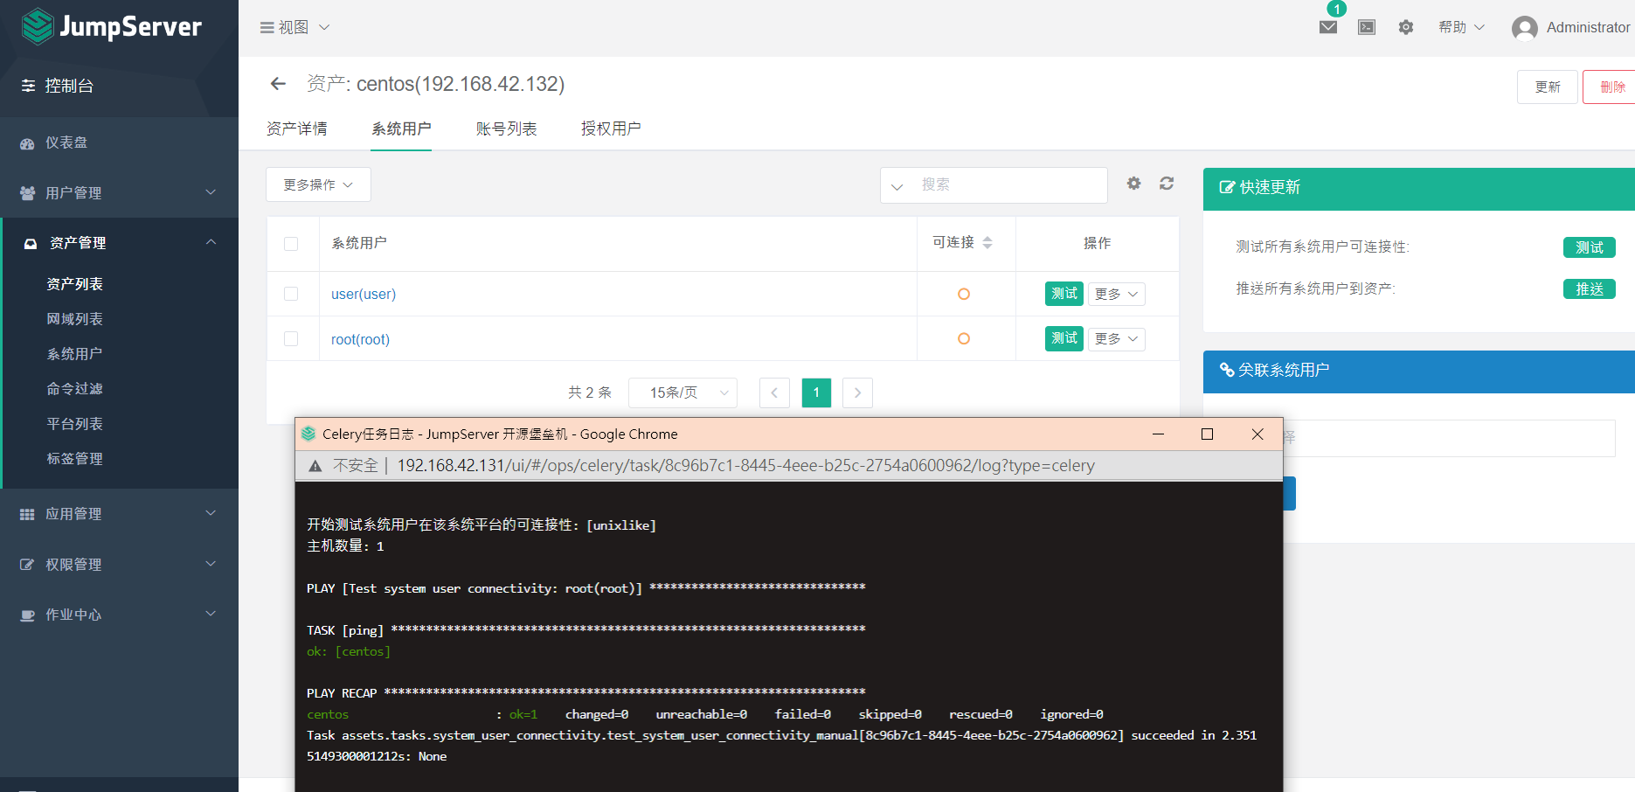Open the 15条/页 page size dropdown
1635x792 pixels.
pyautogui.click(x=682, y=393)
